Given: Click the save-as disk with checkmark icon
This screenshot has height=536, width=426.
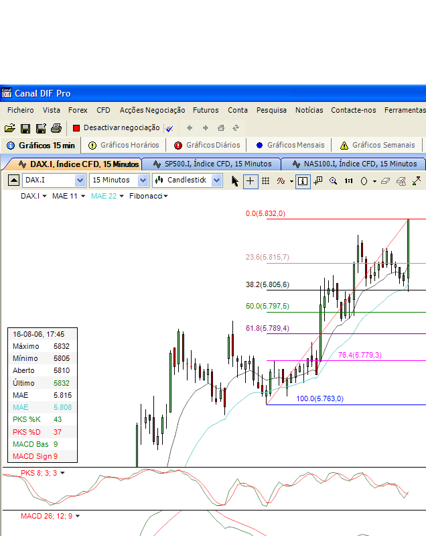Looking at the screenshot, I should click(x=41, y=128).
